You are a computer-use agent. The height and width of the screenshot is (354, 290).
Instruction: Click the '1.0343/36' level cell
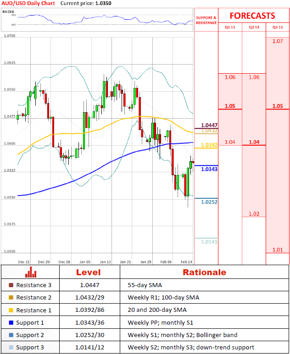89,322
